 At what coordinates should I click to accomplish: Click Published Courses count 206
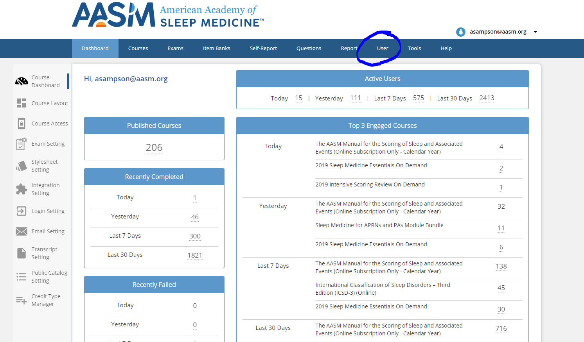coord(154,148)
